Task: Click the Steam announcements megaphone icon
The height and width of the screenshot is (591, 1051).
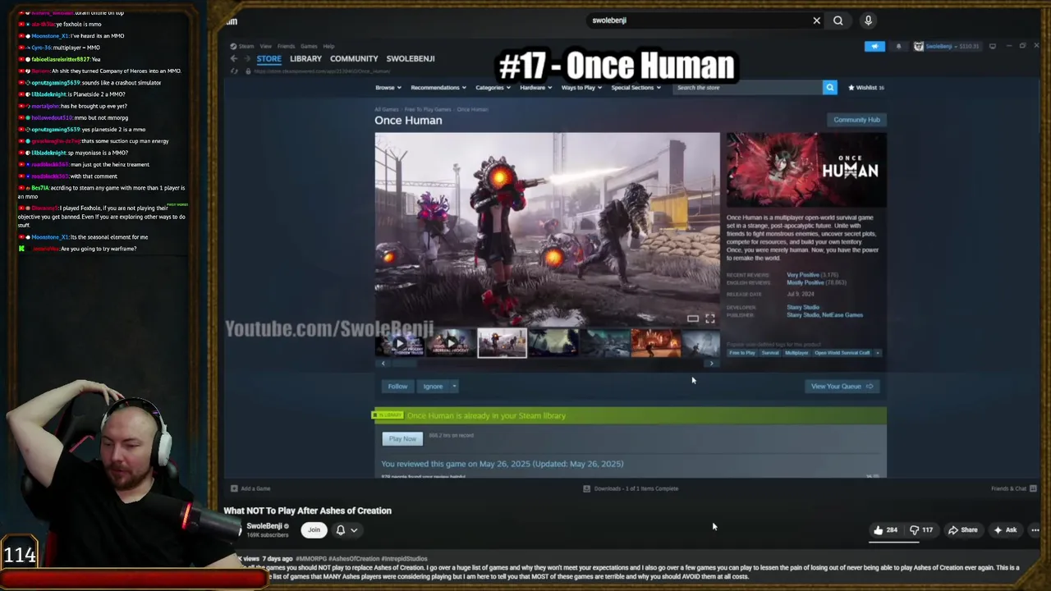Action: click(874, 46)
